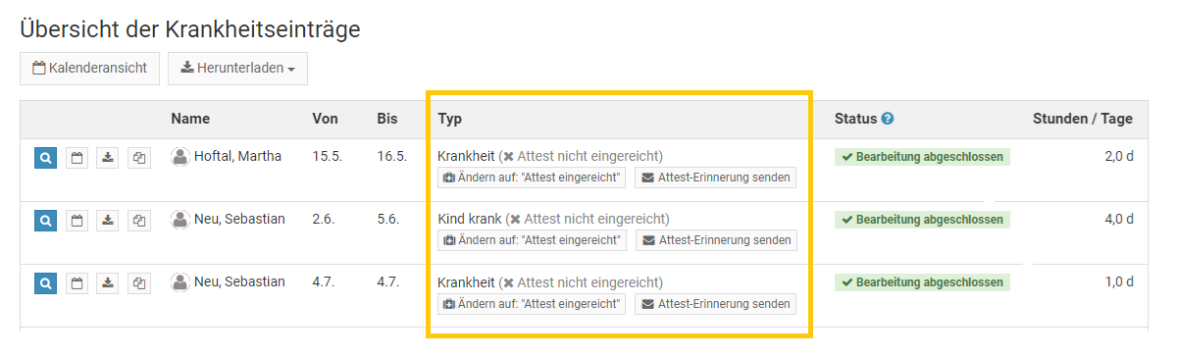Open the Kalenderansicht view

89,69
